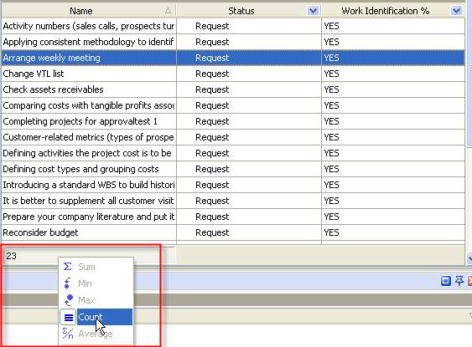Click the sort triangle in Name header
The height and width of the screenshot is (347, 472).
(168, 11)
